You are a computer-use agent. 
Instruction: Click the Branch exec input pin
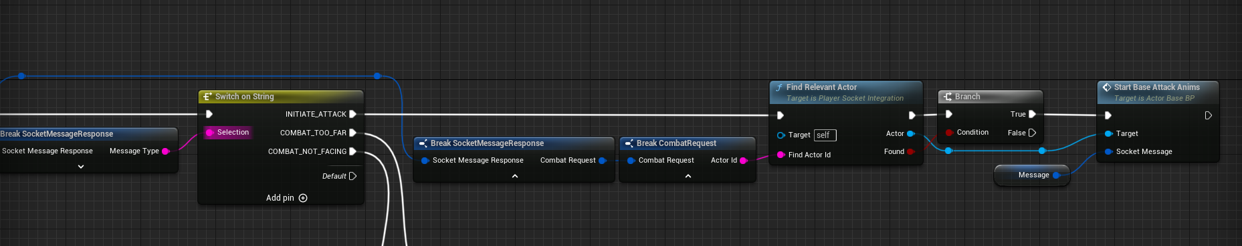(949, 114)
